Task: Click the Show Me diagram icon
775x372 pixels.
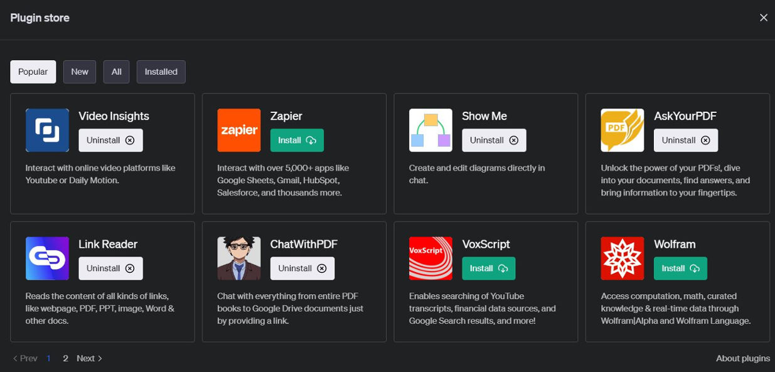Action: [x=430, y=130]
